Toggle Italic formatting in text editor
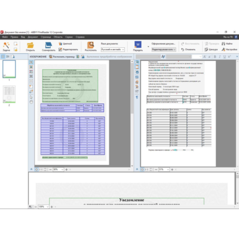This screenshot has height=239, width=239. (x=220, y=57)
